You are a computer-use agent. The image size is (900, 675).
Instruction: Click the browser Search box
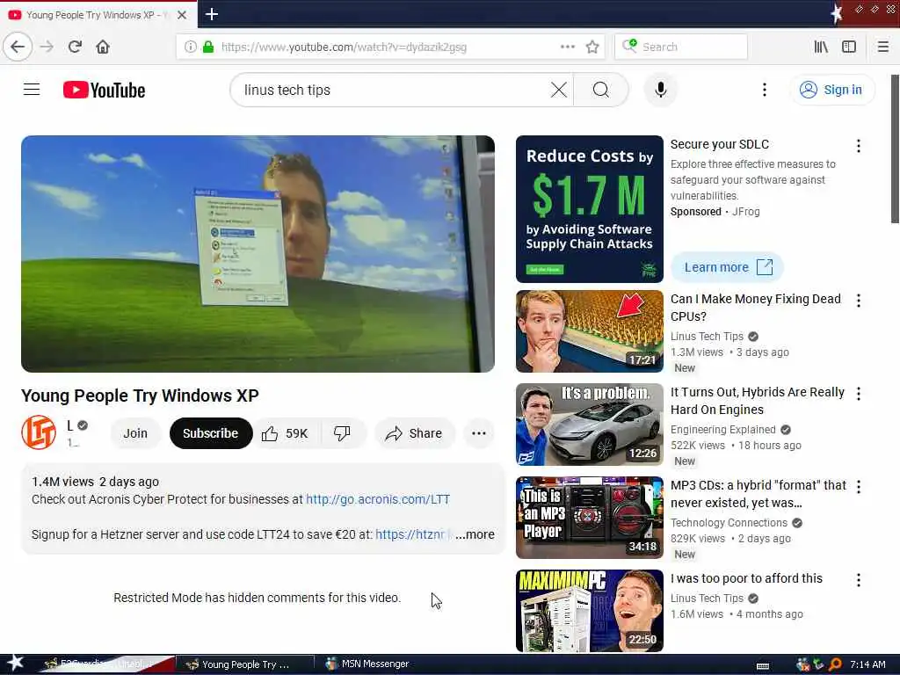pyautogui.click(x=681, y=47)
